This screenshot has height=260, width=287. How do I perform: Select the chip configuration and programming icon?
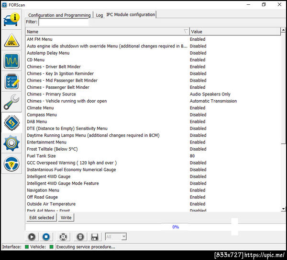11,123
